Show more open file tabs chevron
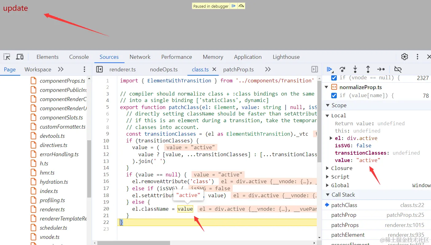 click(268, 70)
